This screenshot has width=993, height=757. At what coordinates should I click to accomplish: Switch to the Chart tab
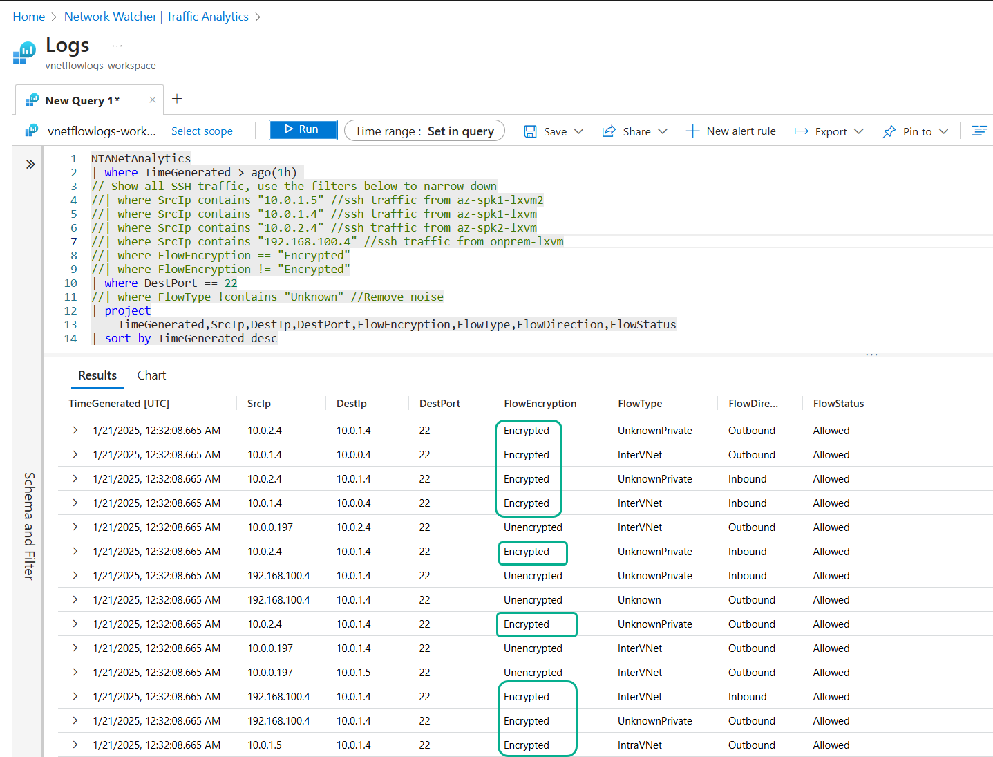click(151, 375)
